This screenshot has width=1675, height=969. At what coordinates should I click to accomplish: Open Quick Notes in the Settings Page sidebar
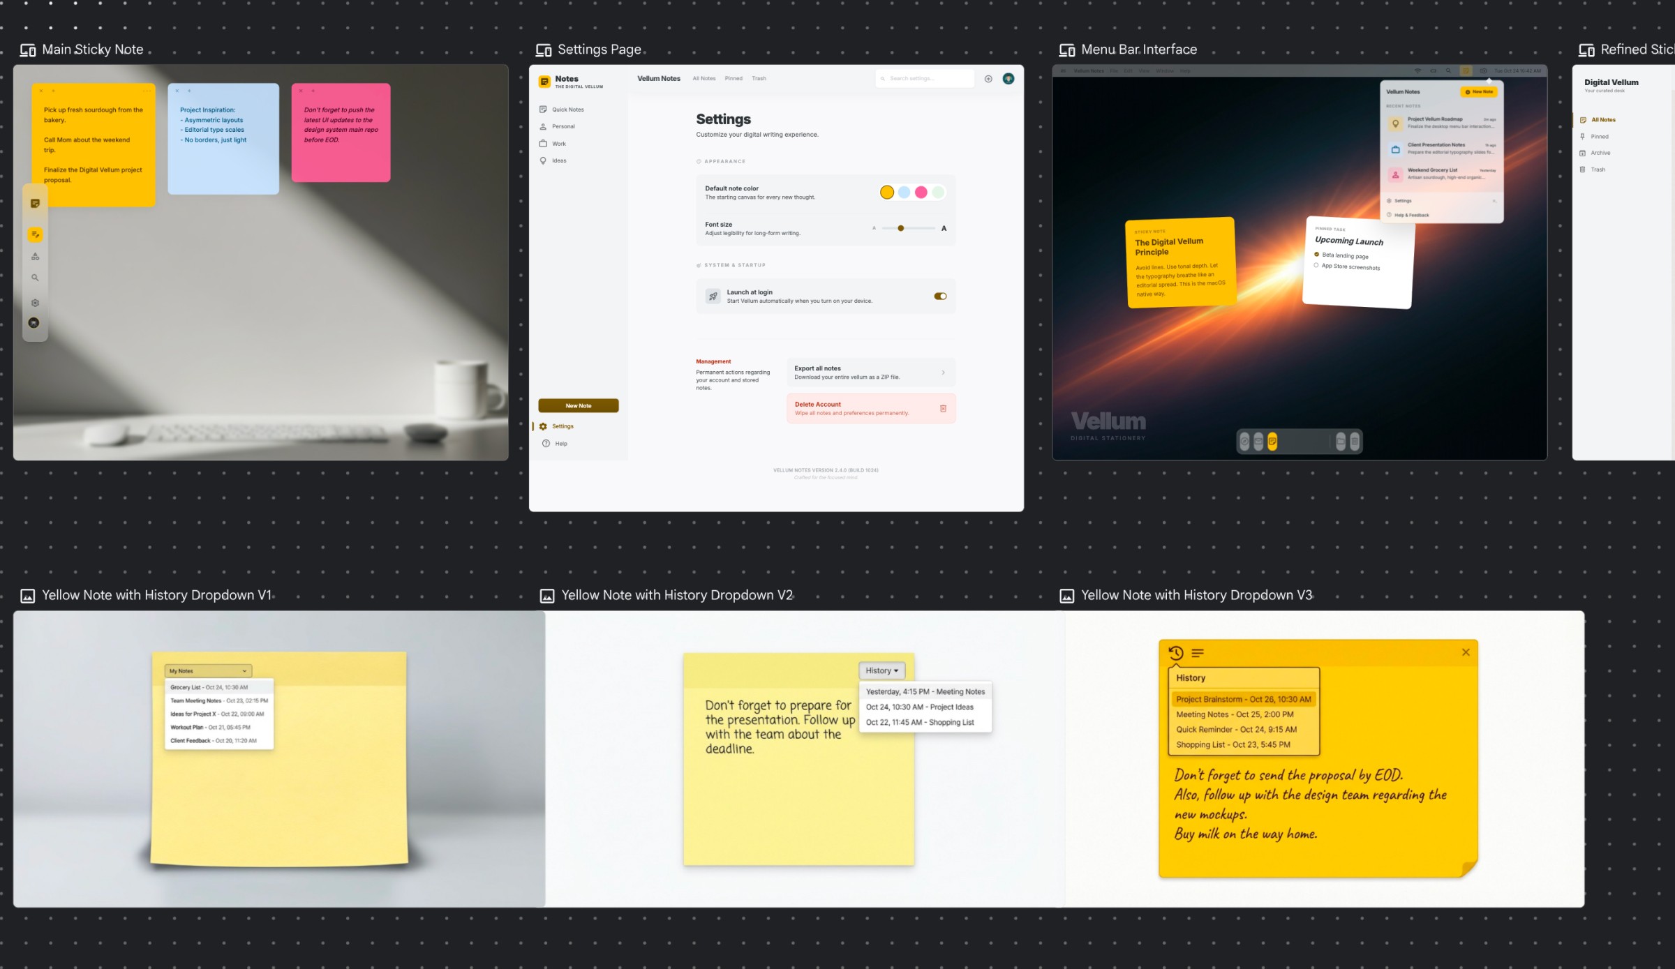[x=561, y=110]
